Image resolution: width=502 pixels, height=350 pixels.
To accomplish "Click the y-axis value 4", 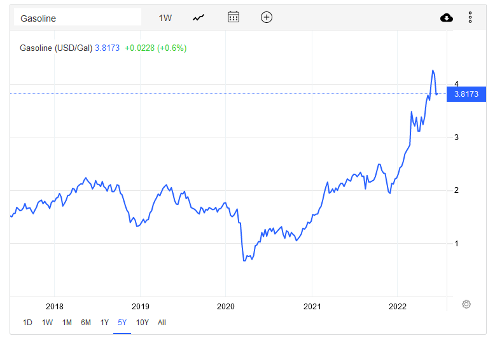I will (x=457, y=83).
